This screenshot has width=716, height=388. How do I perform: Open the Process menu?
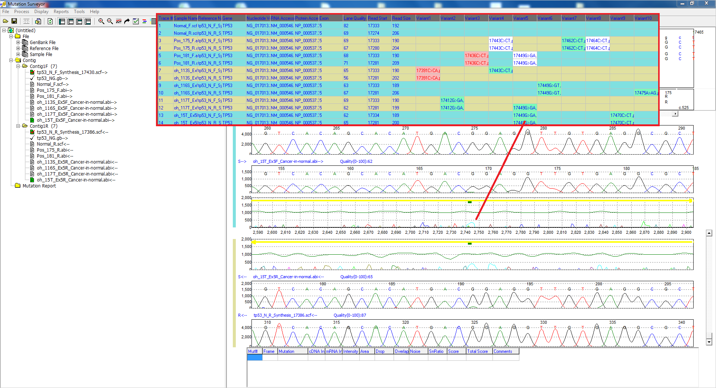coord(22,12)
